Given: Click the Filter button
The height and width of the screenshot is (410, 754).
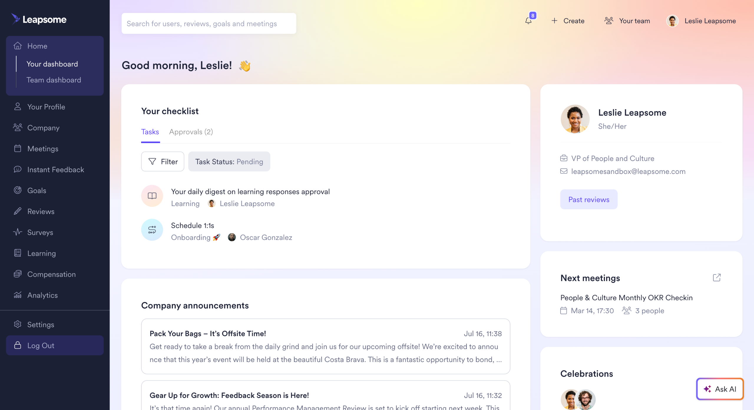Looking at the screenshot, I should click(163, 162).
